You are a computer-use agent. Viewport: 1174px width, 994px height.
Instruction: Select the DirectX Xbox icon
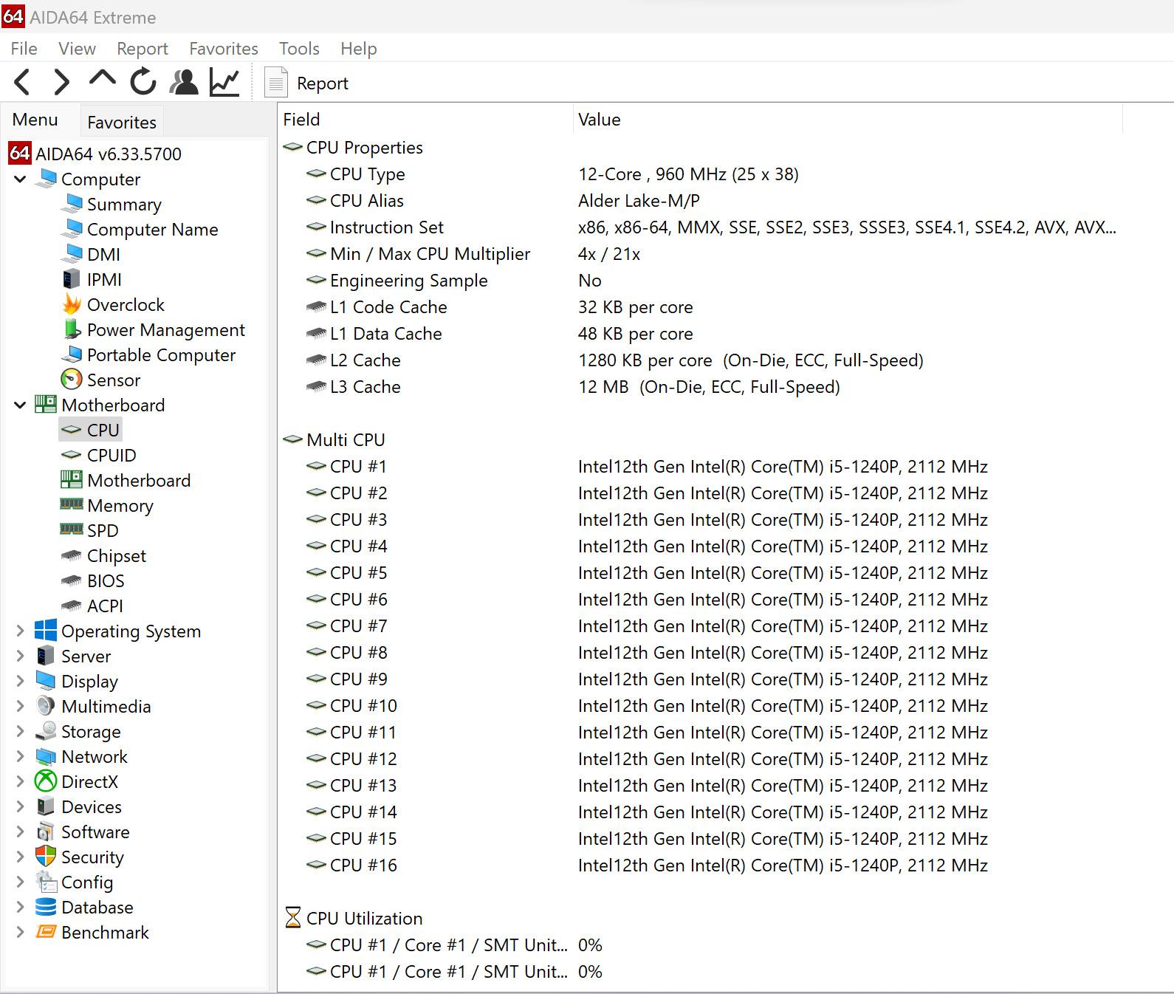point(46,781)
